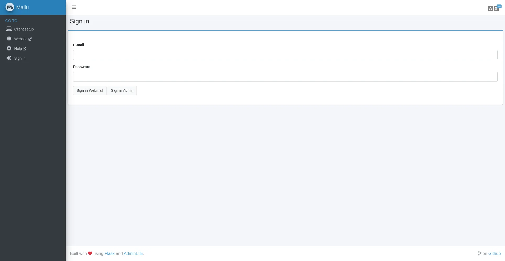This screenshot has width=505, height=261.
Task: Select Sign in sidebar menu item
Action: click(x=20, y=58)
